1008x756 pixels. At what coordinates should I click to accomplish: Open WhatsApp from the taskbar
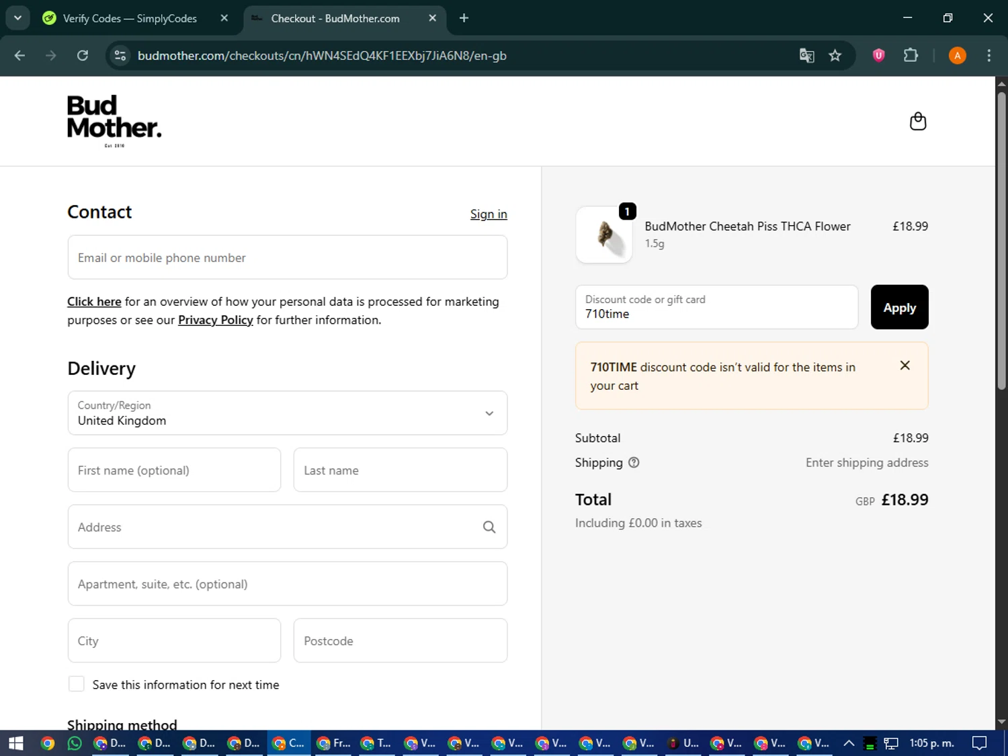[75, 743]
